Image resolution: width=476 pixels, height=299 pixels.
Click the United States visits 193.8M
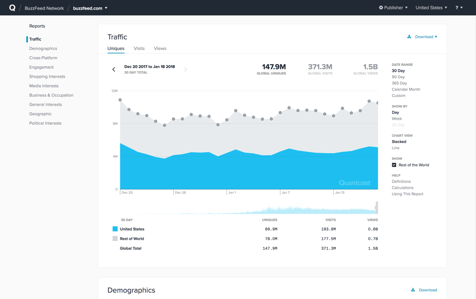pyautogui.click(x=328, y=229)
